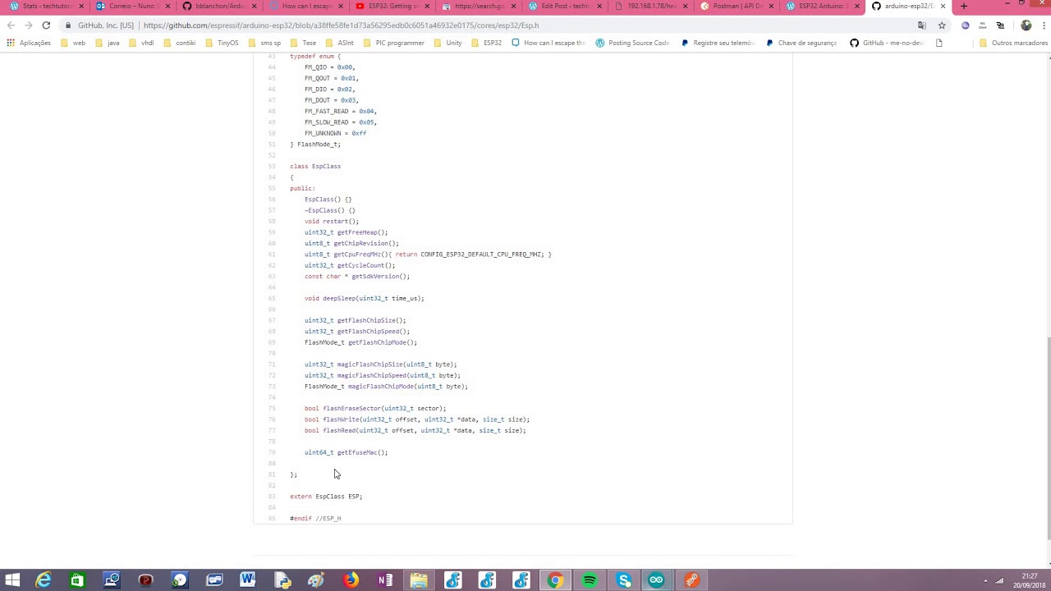Open Microsoft Store from the taskbar
Screen dimensions: 1051x591
[x=77, y=580]
